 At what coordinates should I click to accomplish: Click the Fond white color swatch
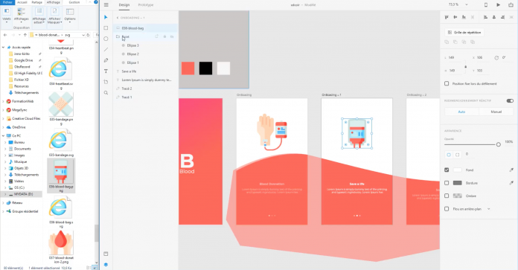(x=457, y=170)
